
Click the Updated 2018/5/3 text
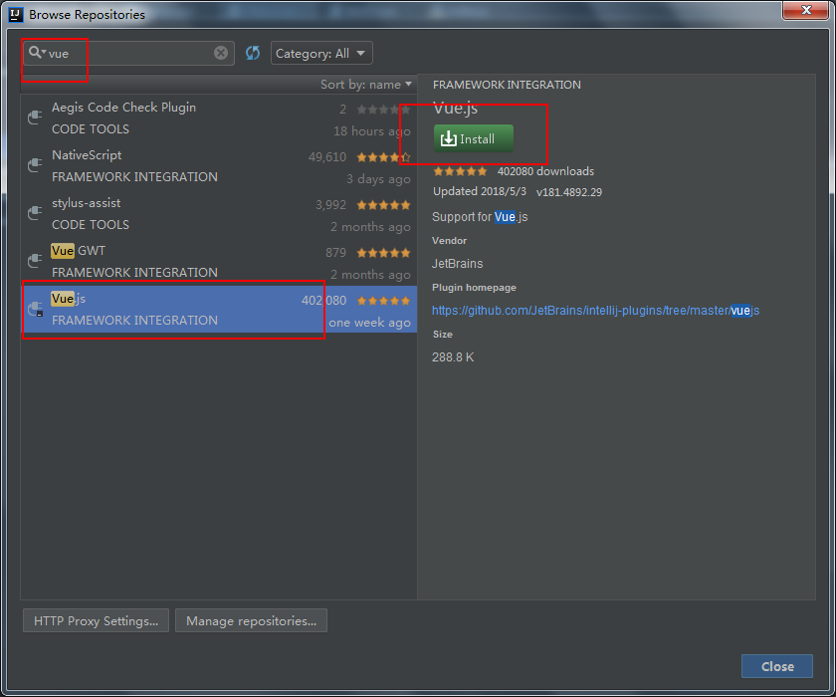480,191
